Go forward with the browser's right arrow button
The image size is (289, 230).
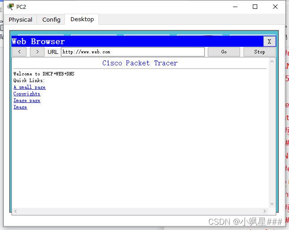click(x=37, y=52)
